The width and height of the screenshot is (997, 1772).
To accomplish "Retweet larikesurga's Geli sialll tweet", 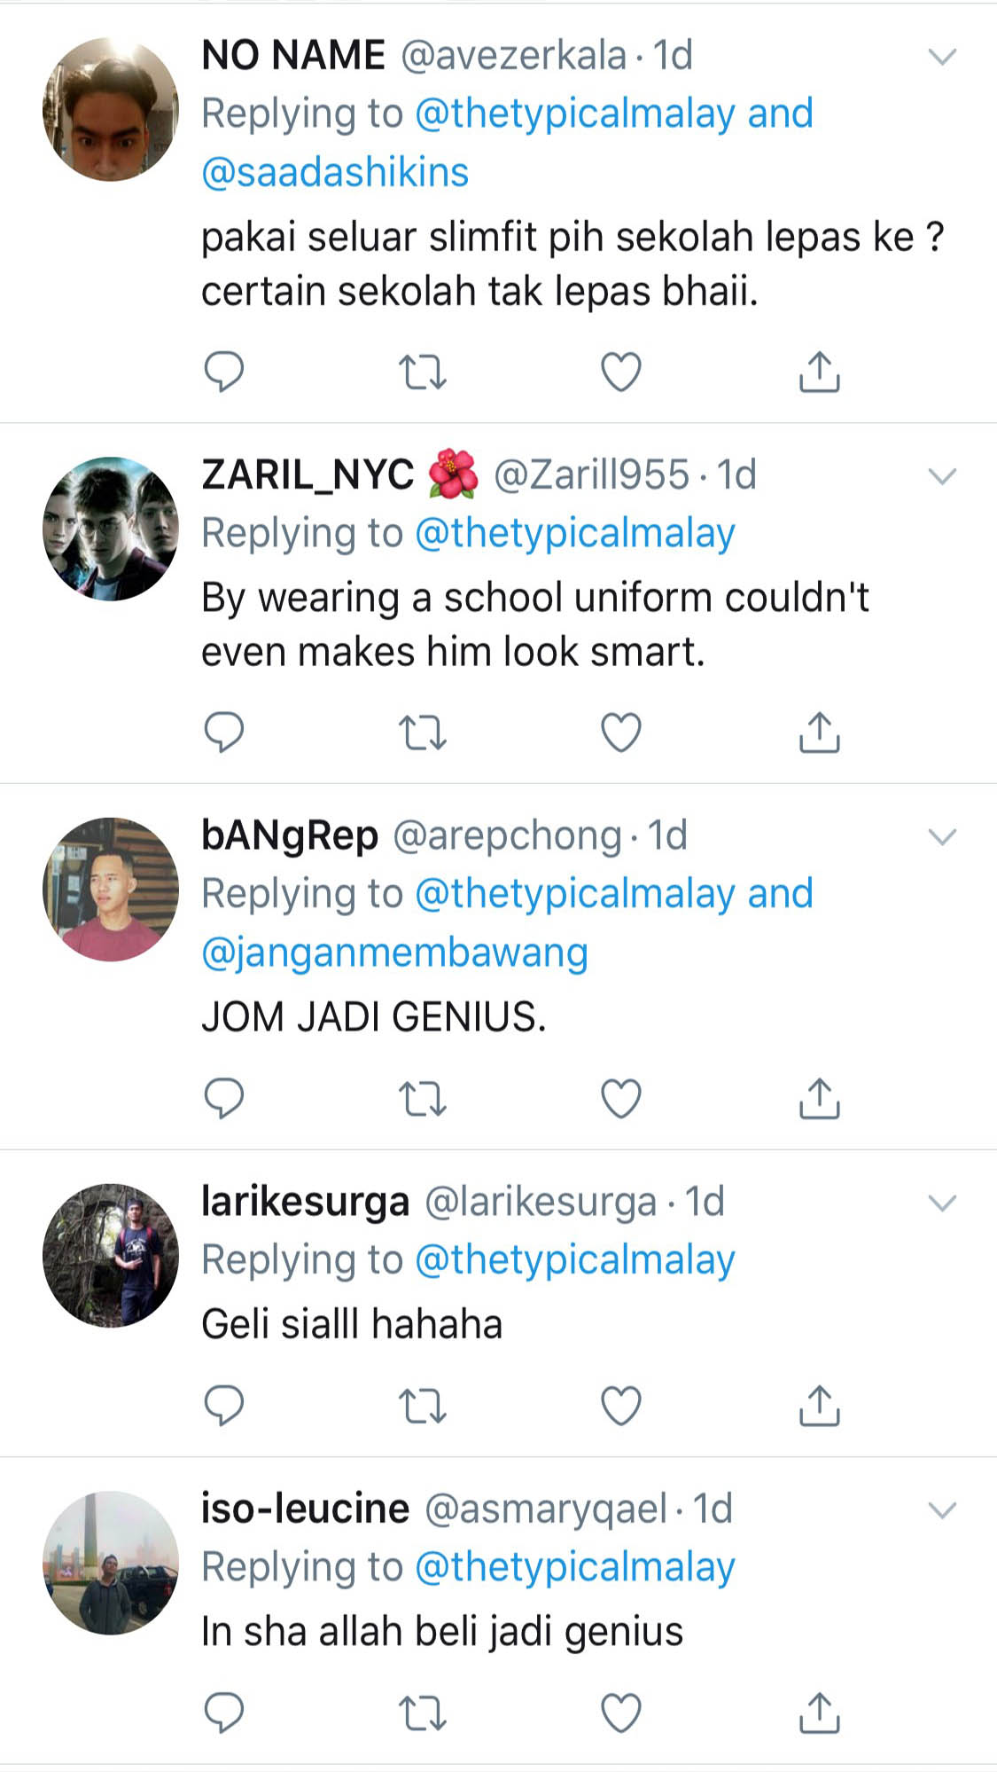I will click(422, 1406).
